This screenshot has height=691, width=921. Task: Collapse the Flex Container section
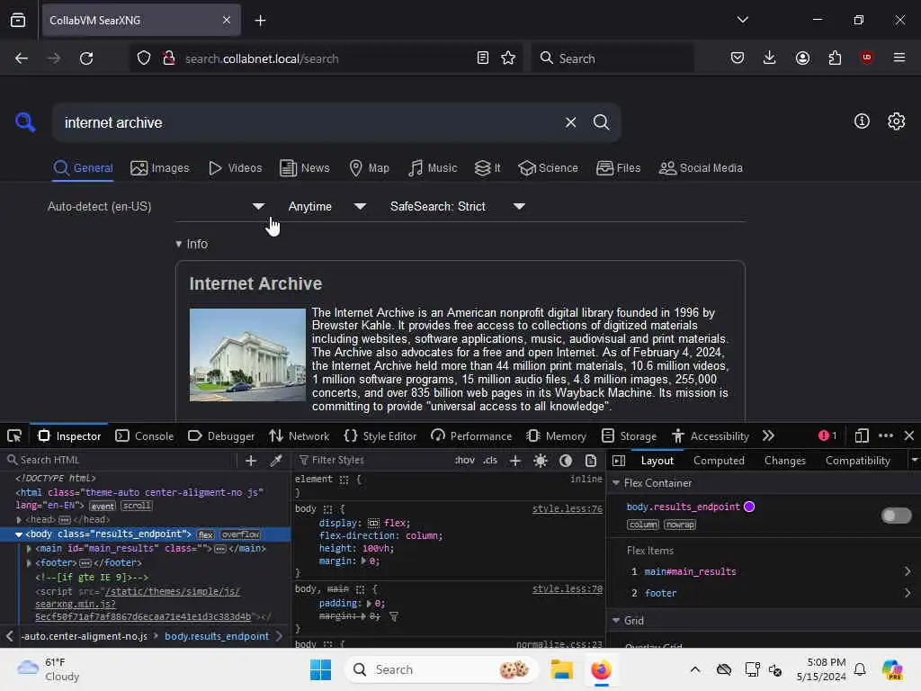[616, 483]
